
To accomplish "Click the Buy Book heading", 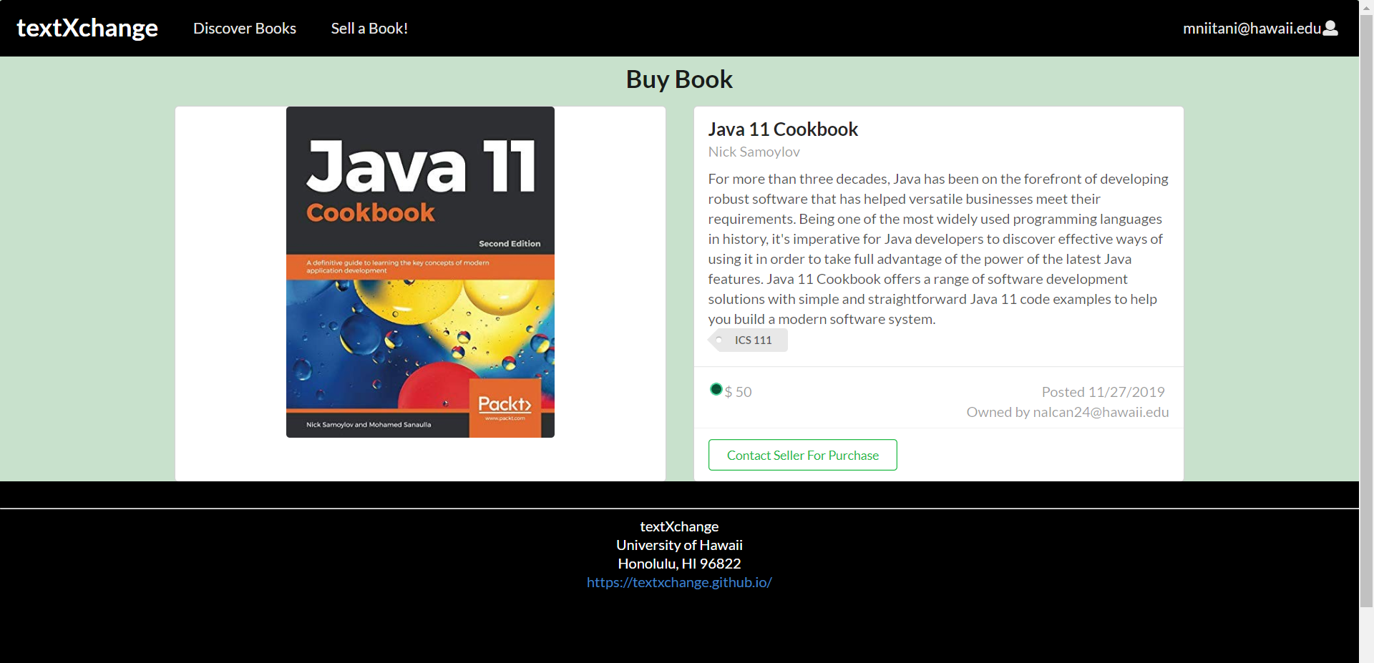I will (x=679, y=79).
